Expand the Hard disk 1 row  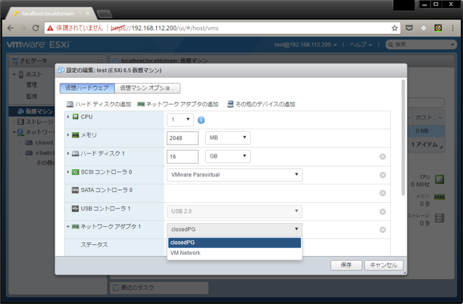pos(68,154)
